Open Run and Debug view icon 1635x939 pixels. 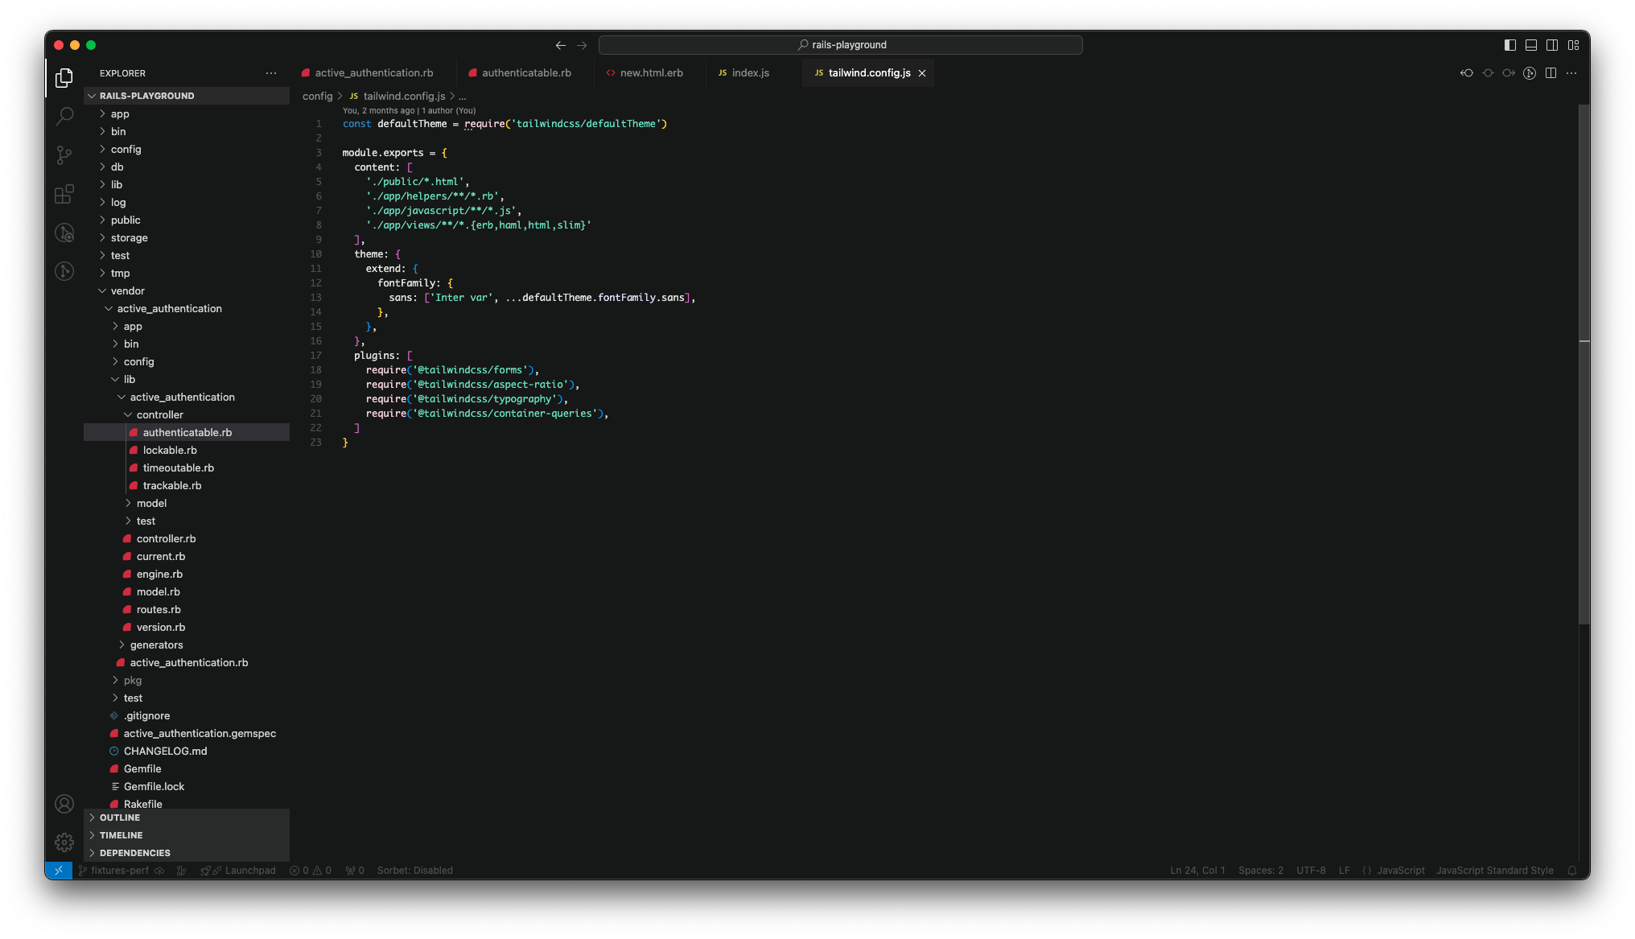click(x=64, y=233)
